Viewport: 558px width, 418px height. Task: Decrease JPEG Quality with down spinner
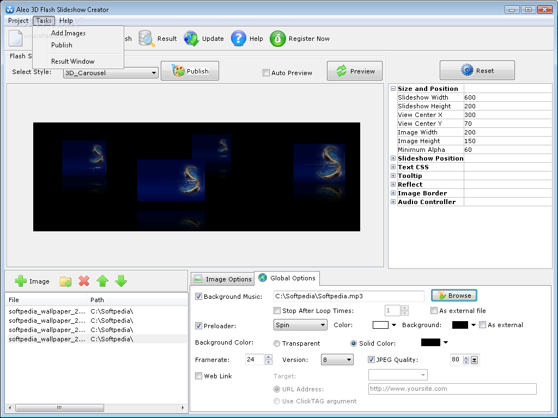click(x=466, y=362)
